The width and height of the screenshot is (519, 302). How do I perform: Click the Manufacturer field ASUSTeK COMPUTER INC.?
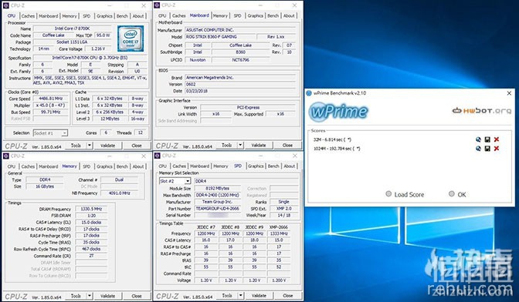click(x=240, y=30)
